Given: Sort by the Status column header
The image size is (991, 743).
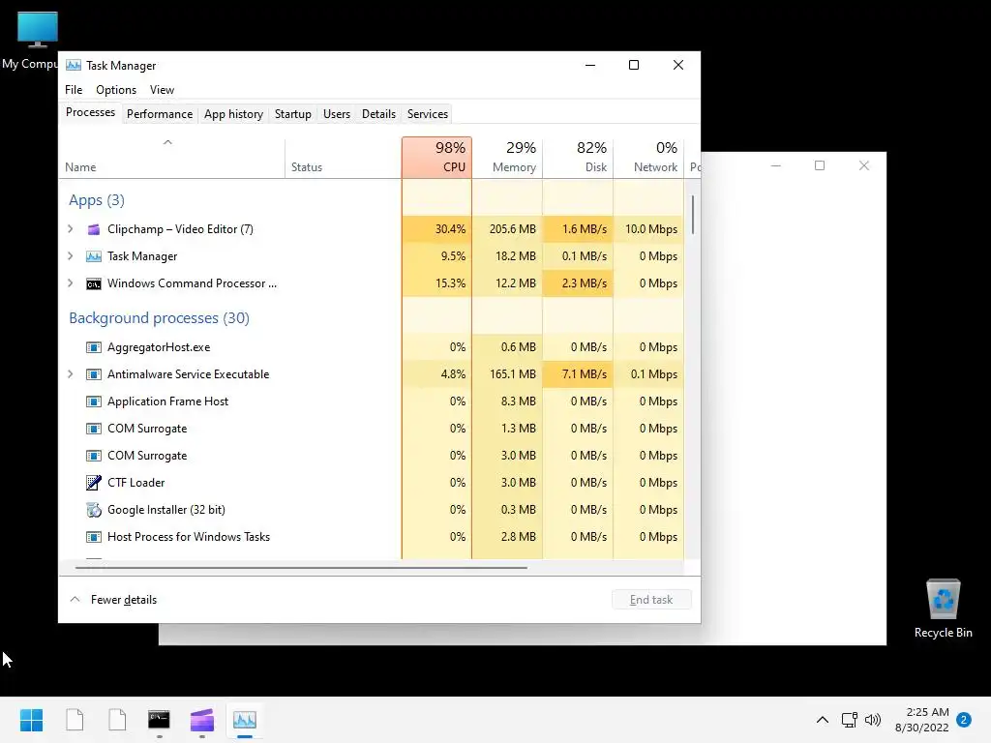Looking at the screenshot, I should coord(344,158).
